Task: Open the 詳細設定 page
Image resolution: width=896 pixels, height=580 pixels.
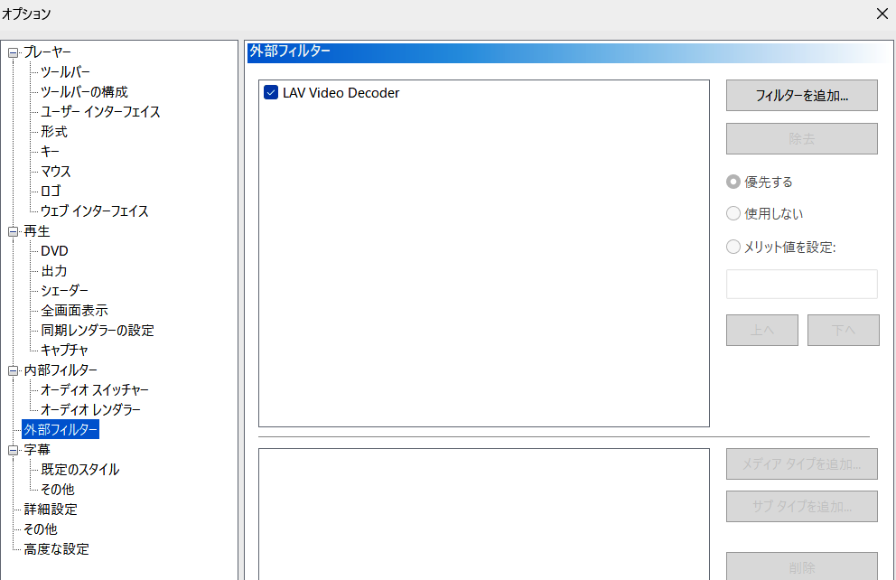Action: (x=51, y=510)
